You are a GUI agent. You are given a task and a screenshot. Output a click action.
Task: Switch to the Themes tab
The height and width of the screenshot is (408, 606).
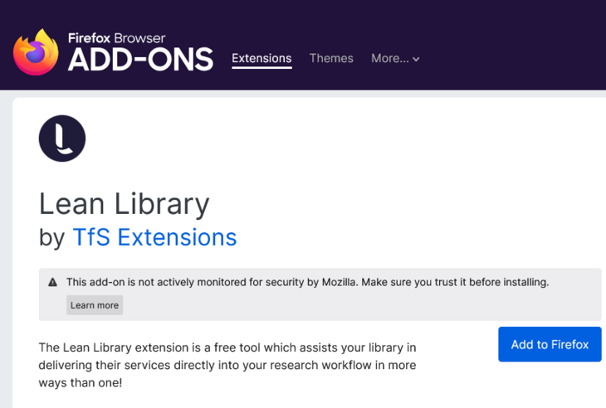(331, 59)
